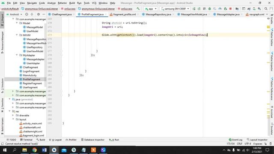274x154 pixels.
Task: Open the Run tool window
Action: (114, 140)
